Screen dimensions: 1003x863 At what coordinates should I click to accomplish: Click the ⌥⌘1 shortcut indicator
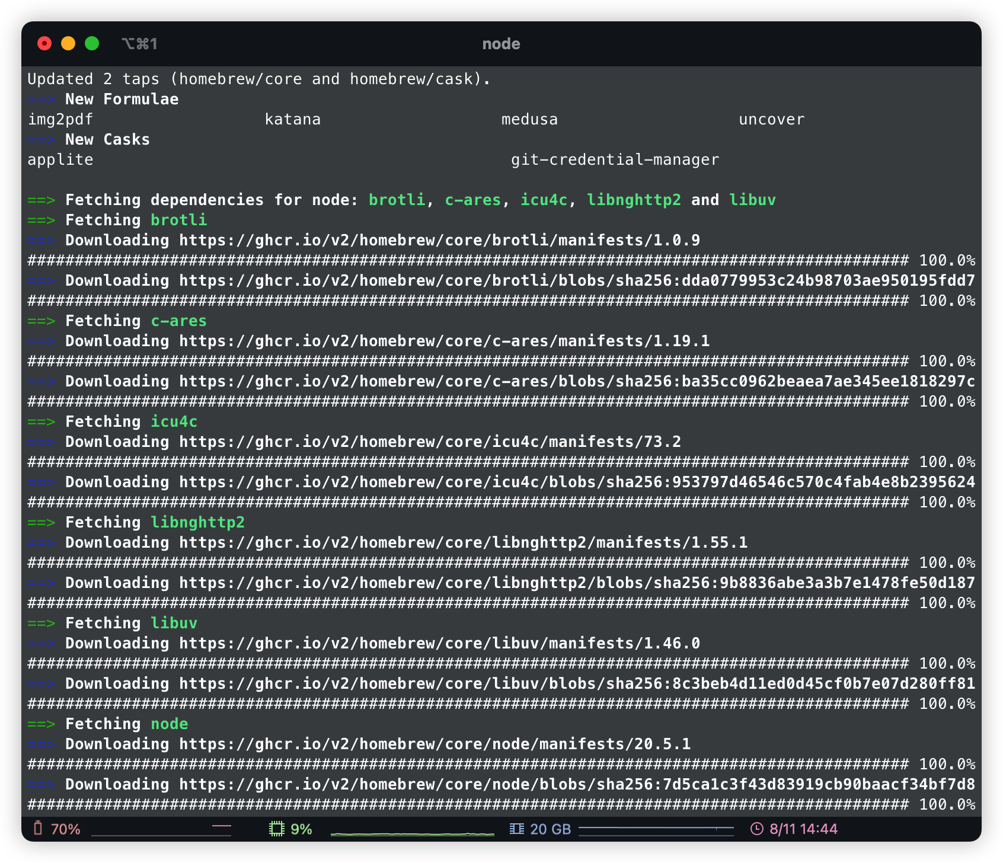tap(139, 44)
